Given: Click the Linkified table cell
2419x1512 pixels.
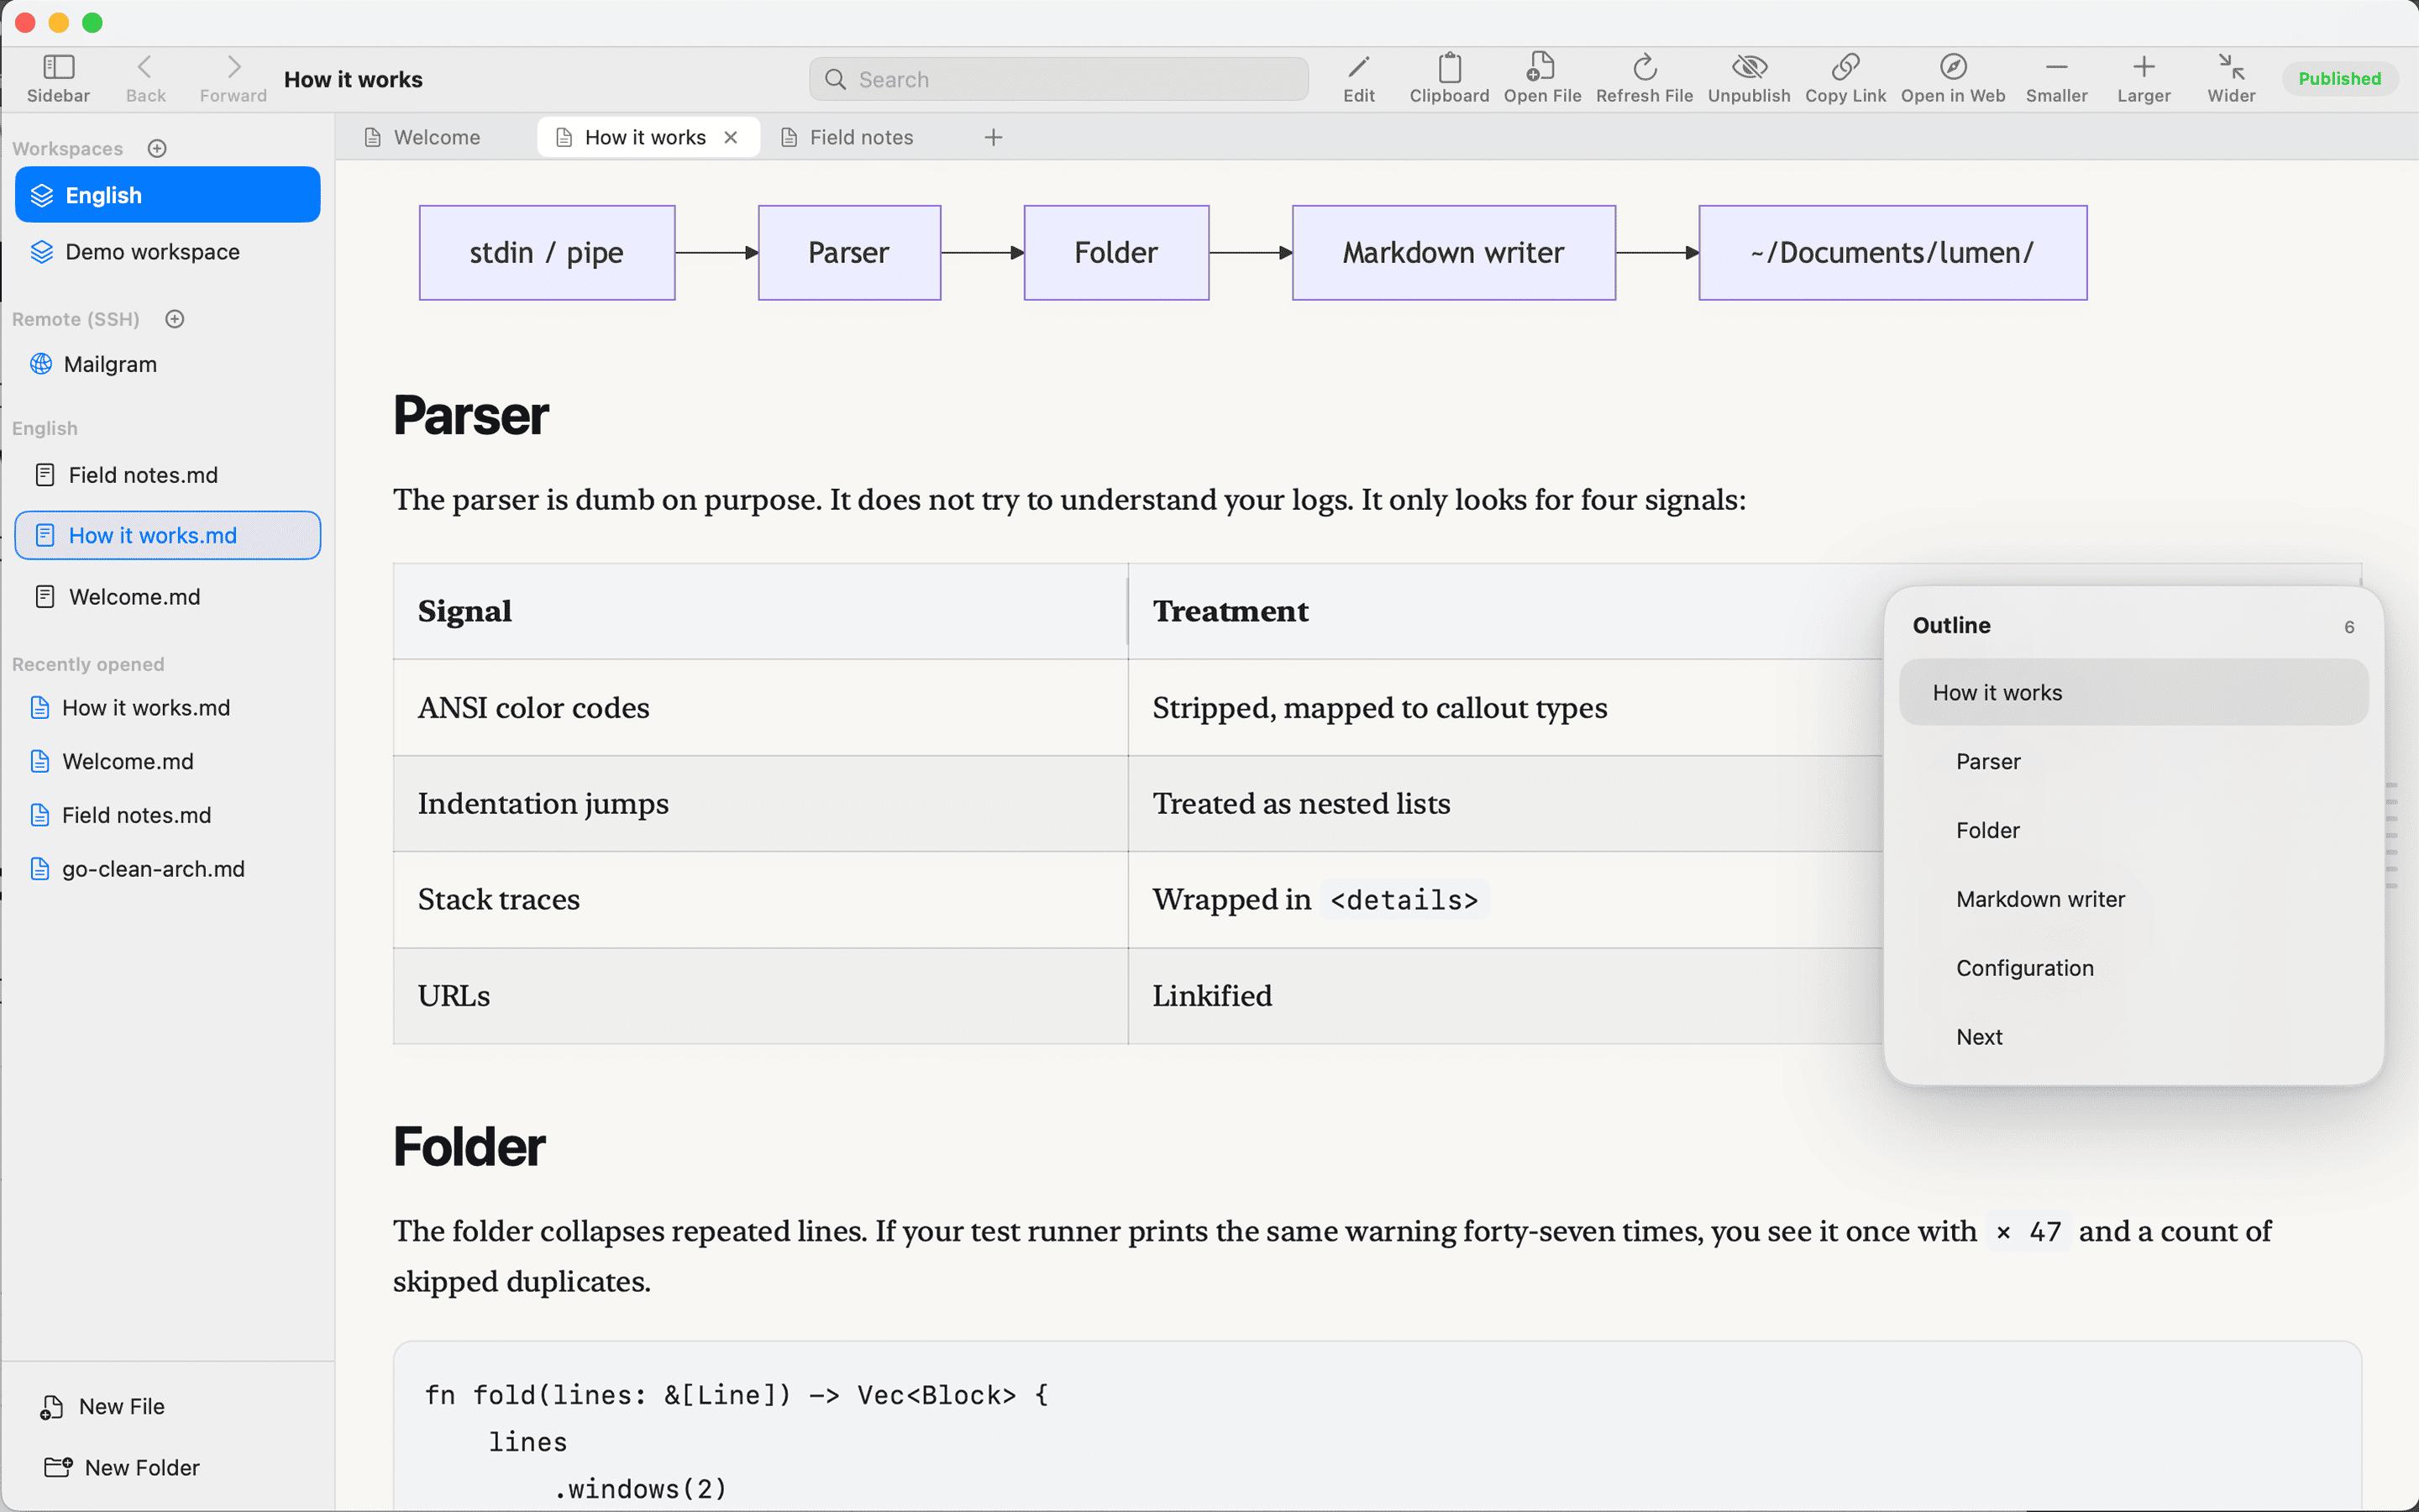Looking at the screenshot, I should coord(1505,995).
